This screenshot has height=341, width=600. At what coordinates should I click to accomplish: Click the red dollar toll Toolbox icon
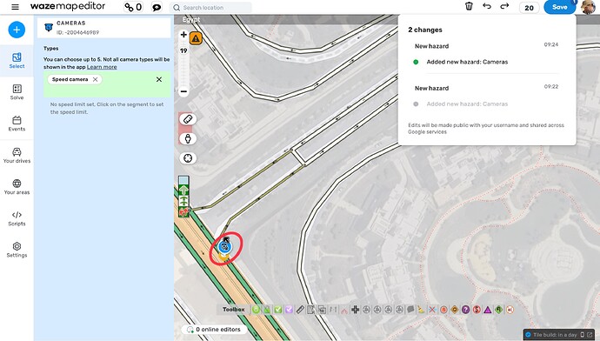point(477,310)
